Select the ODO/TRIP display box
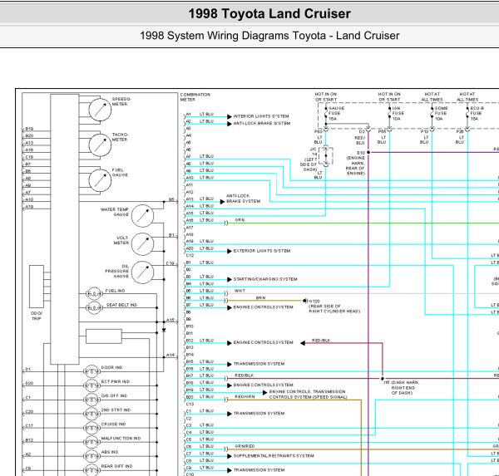Viewport: 499px width, 476px height. 37,286
